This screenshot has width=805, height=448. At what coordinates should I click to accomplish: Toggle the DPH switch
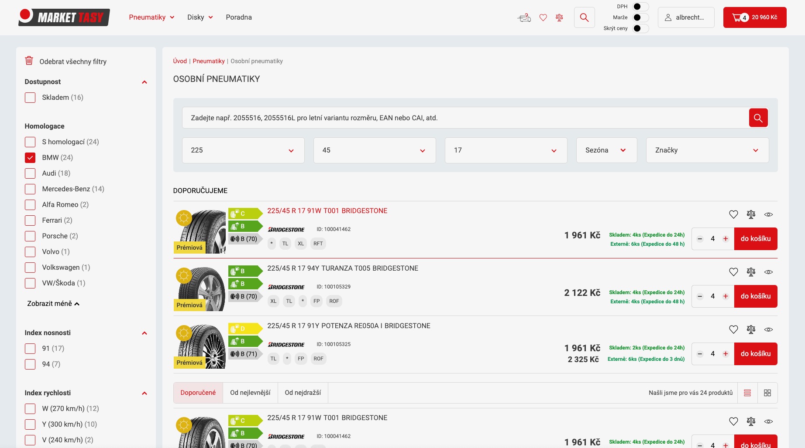tap(640, 7)
